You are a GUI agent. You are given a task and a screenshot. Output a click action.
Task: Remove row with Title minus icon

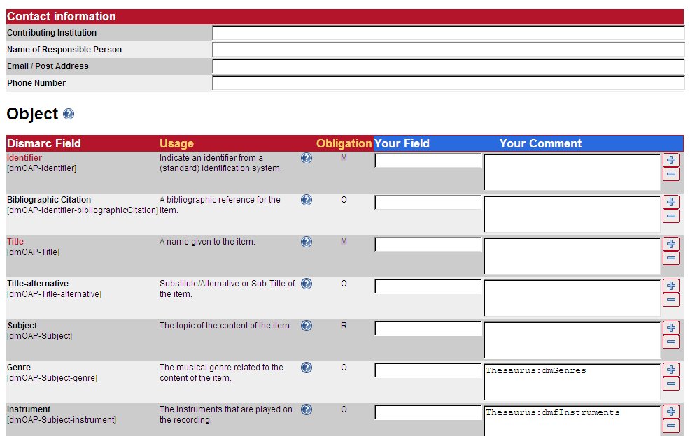(671, 258)
